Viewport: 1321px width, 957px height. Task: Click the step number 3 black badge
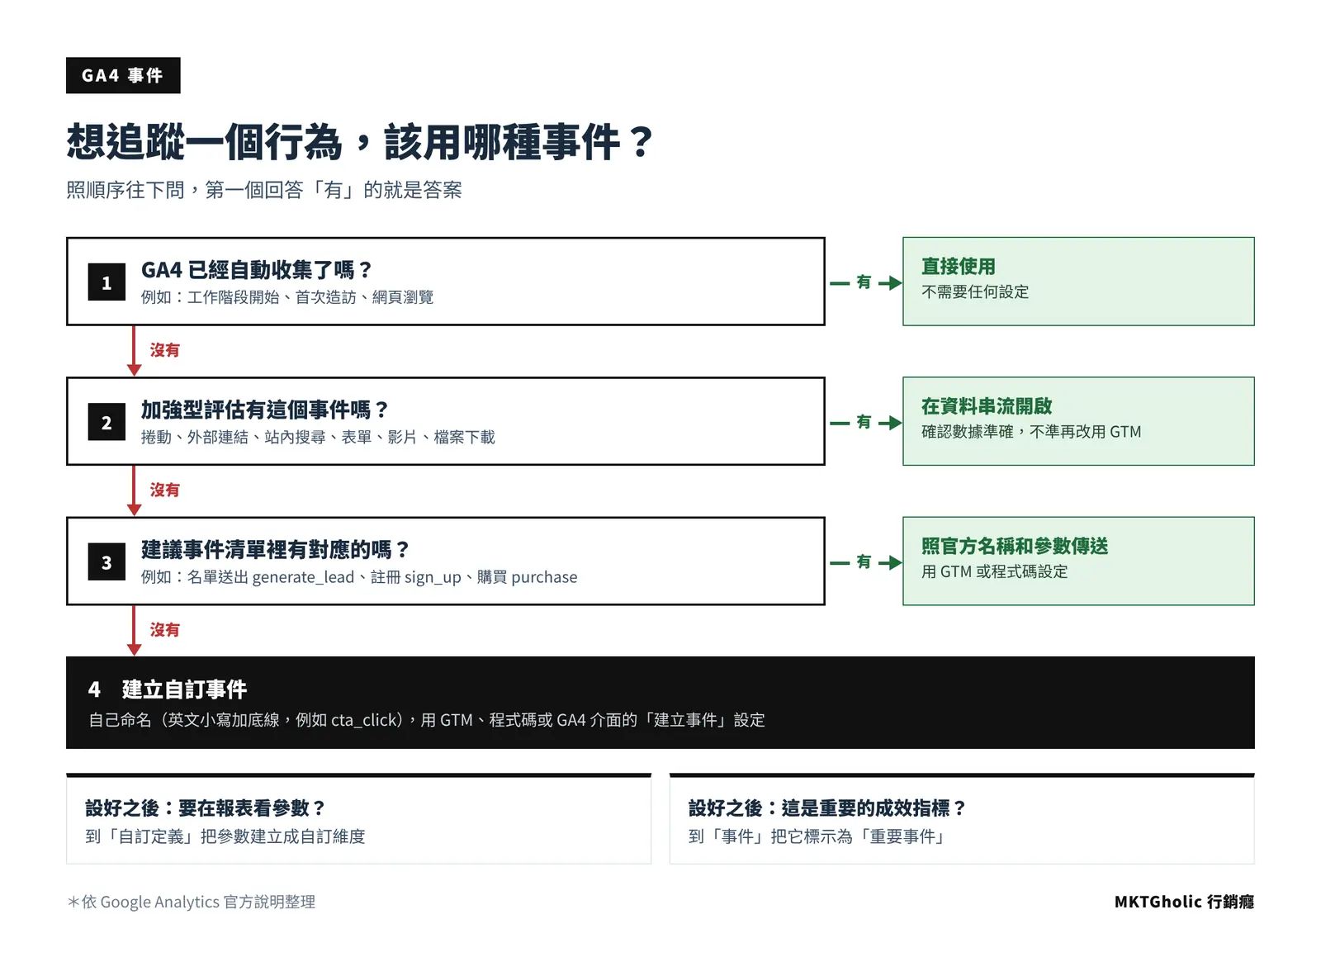point(107,562)
